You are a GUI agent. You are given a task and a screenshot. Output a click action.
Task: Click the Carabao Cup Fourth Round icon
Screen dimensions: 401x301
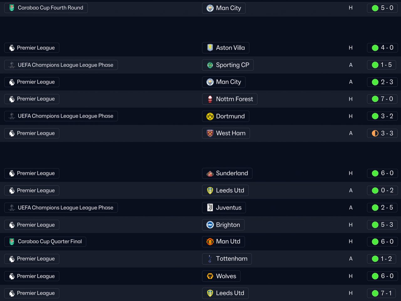[x=12, y=8]
